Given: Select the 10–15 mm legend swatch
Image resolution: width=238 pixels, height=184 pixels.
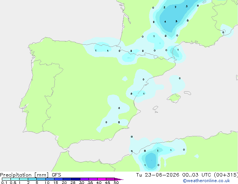Looking at the screenshot, I should coord(50,179).
